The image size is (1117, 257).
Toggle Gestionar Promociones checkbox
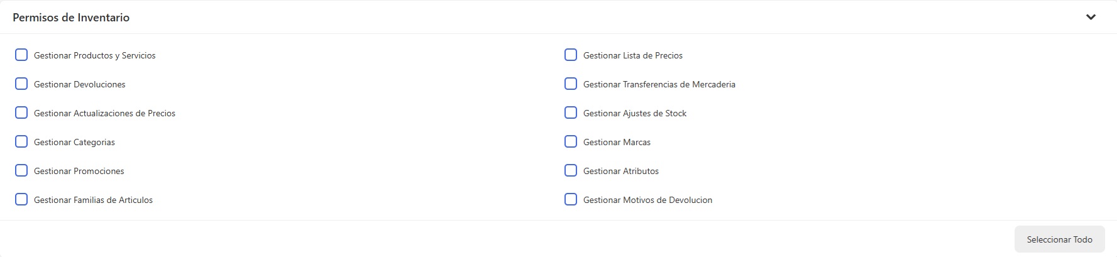[x=21, y=171]
